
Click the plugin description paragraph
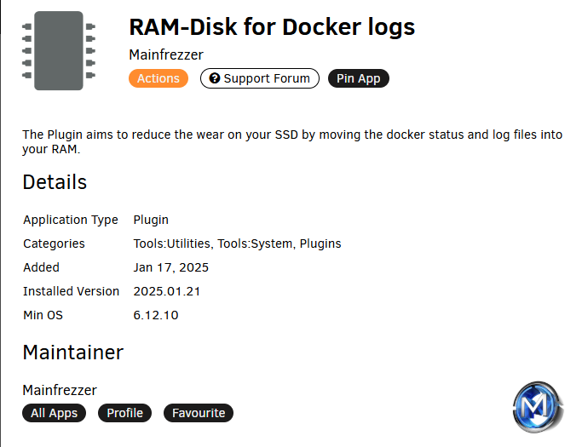292,141
